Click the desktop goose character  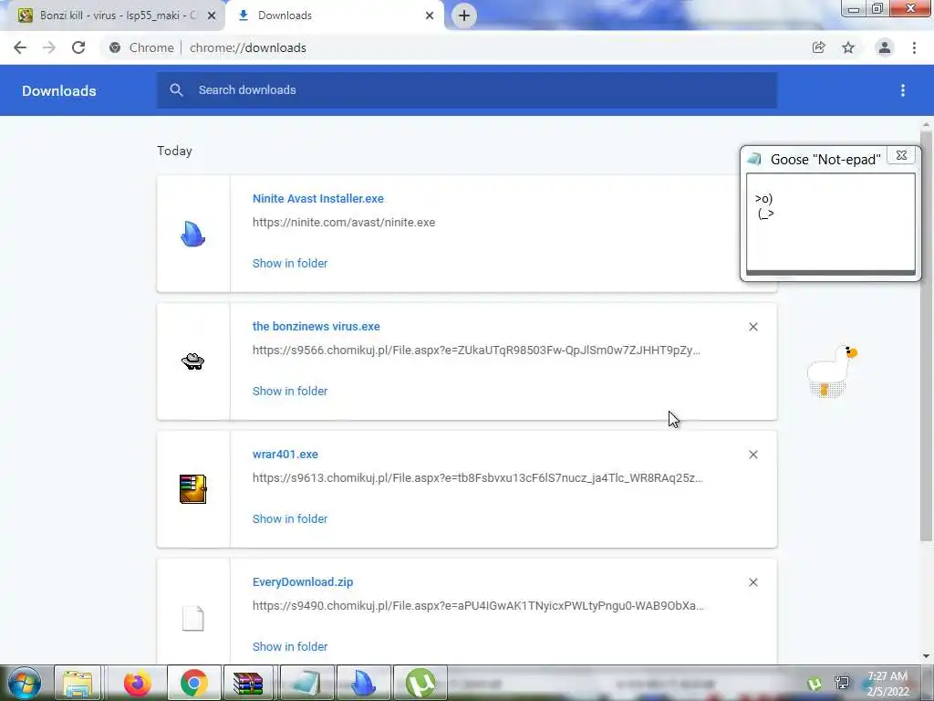832,371
